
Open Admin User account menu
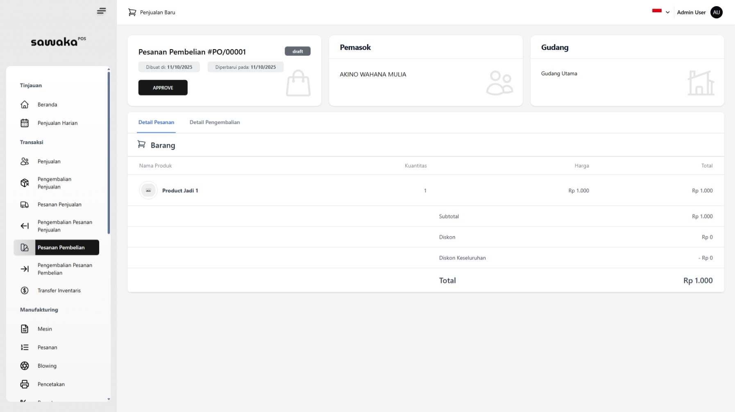tap(699, 12)
